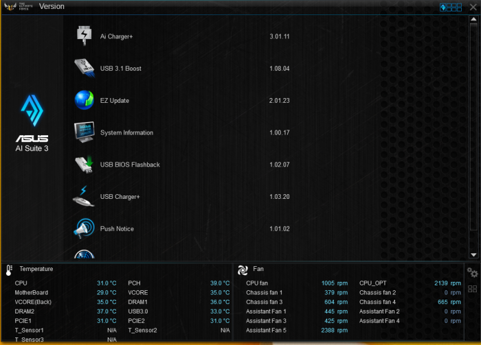
Task: Click the VCORE(Back) temperature label
Action: [33, 302]
